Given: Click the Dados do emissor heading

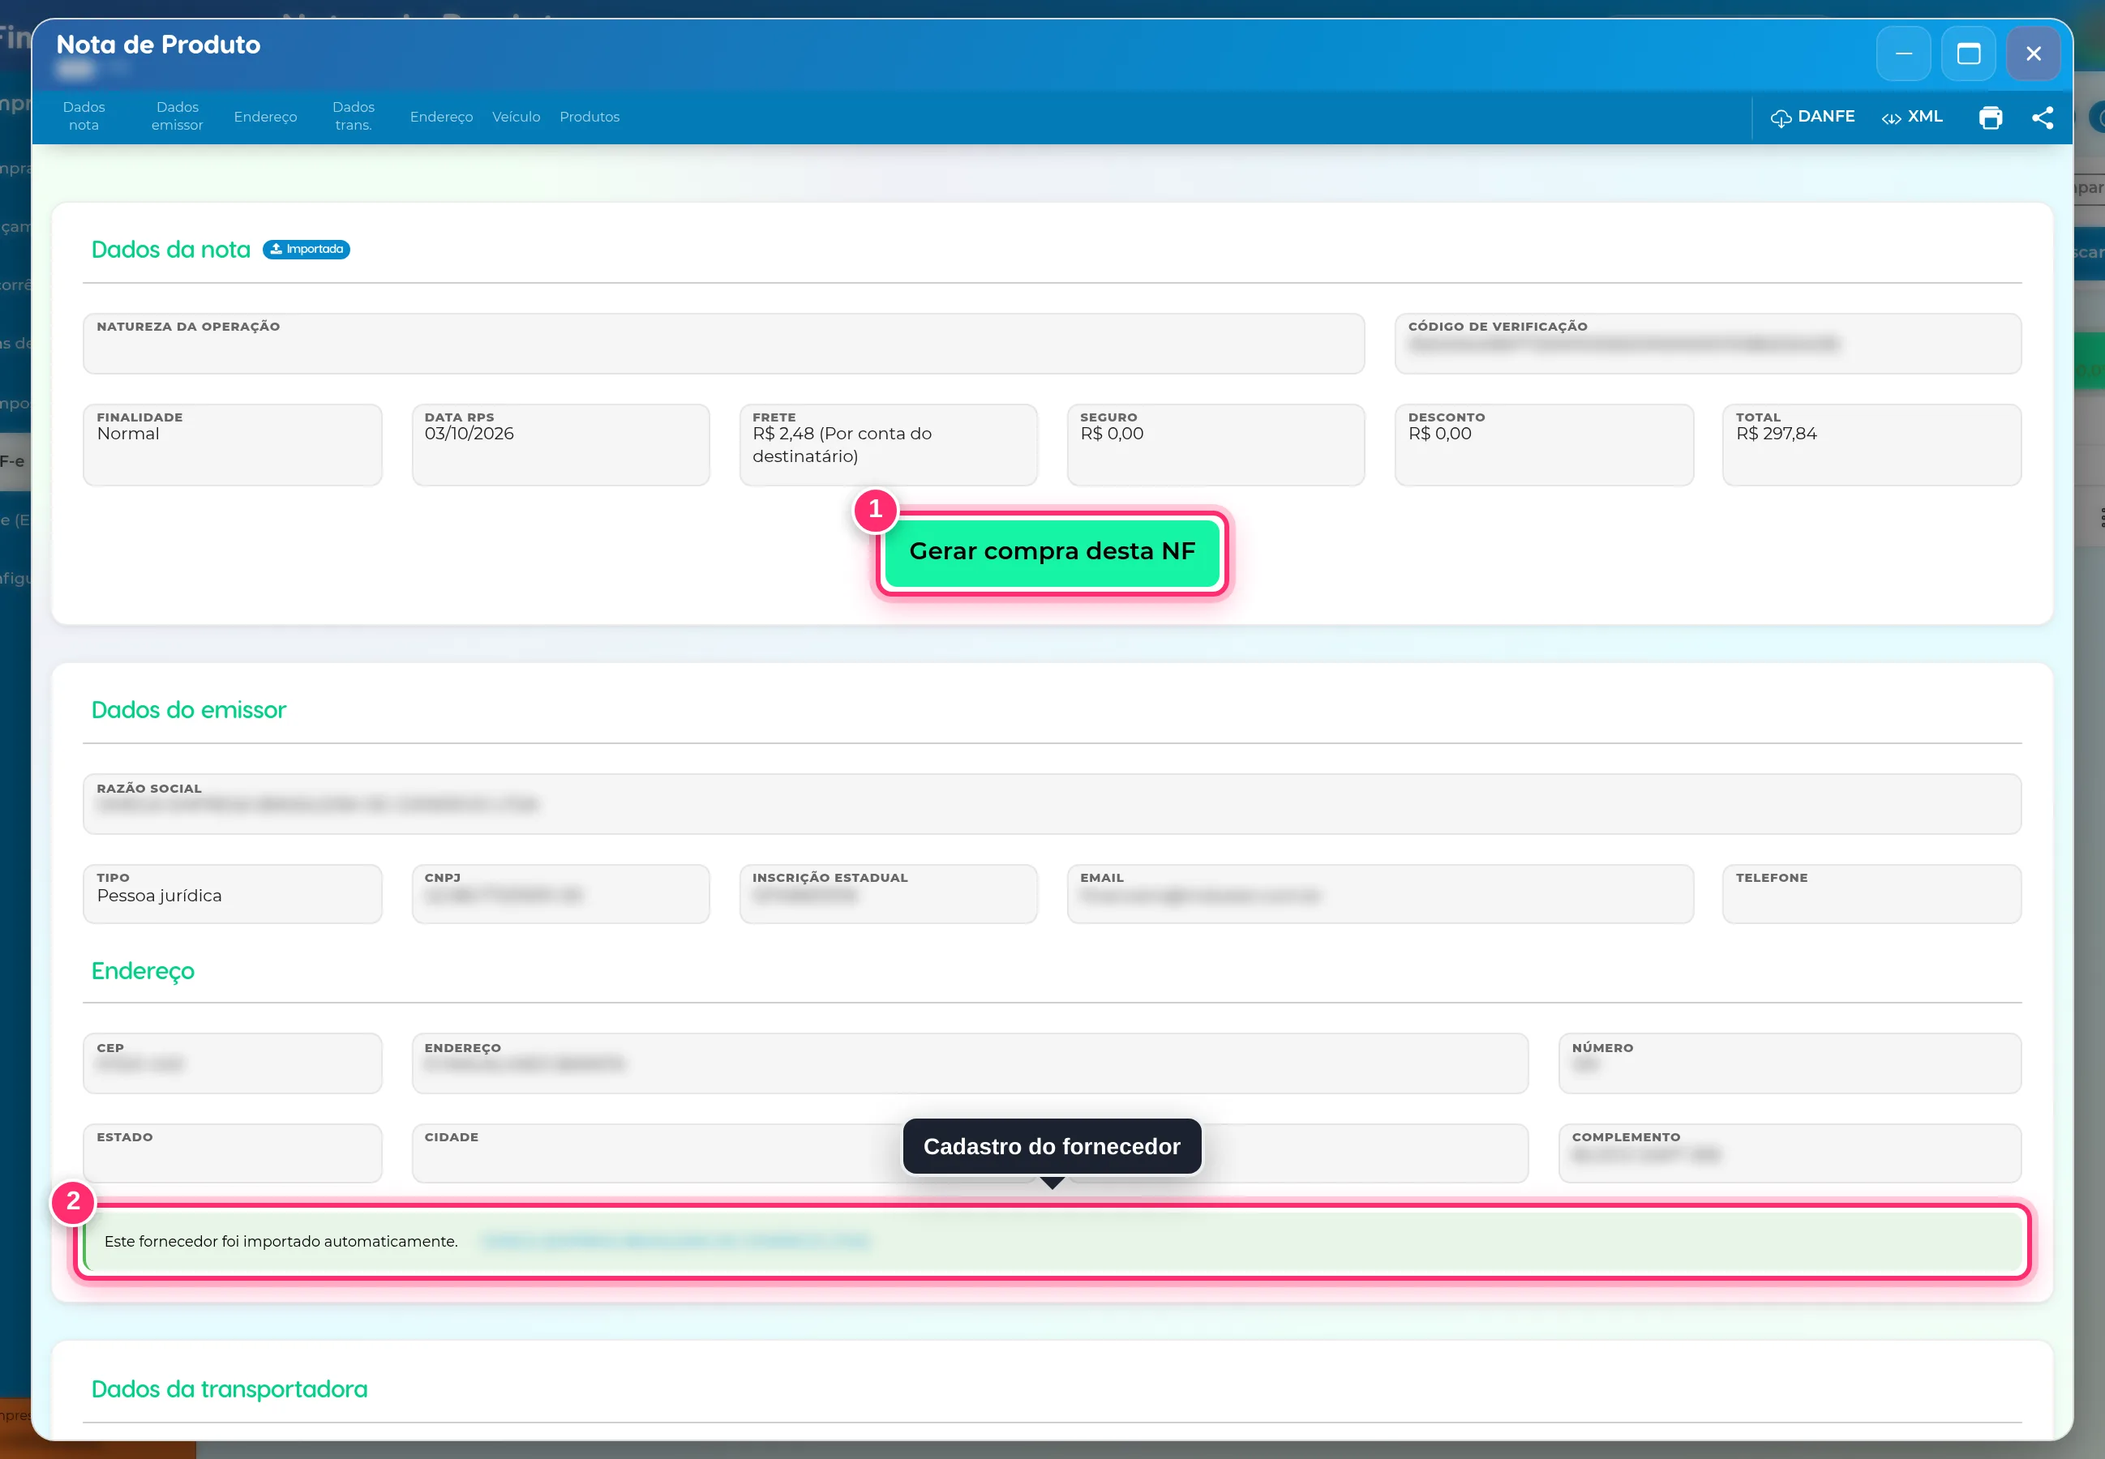Looking at the screenshot, I should [188, 710].
